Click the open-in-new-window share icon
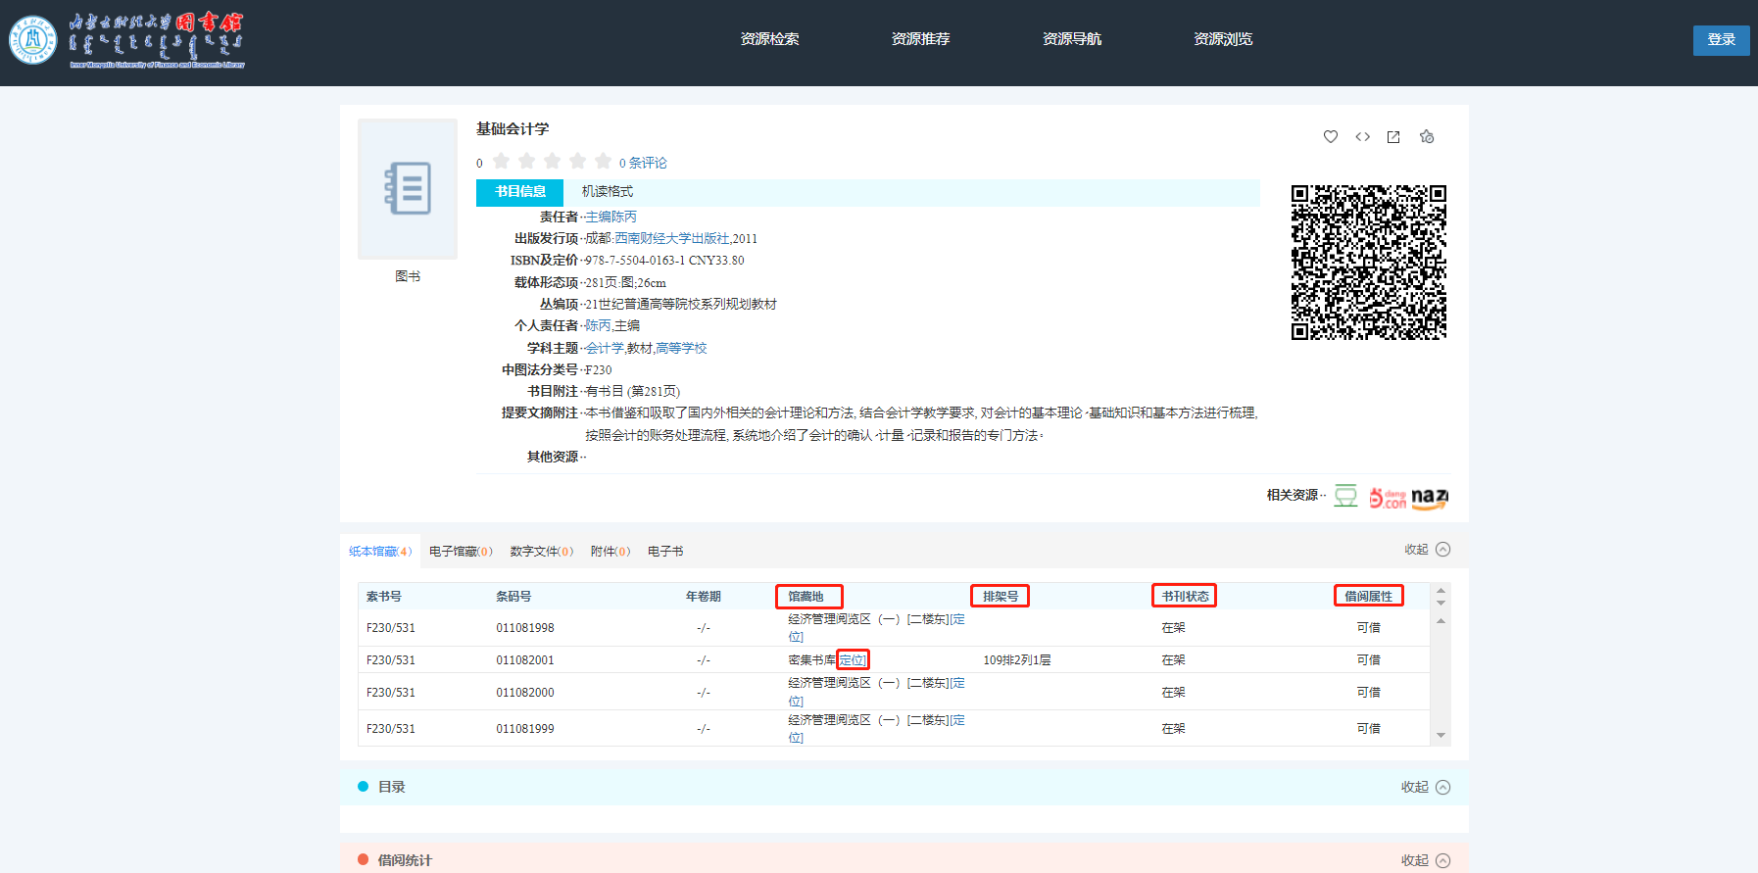The width and height of the screenshot is (1758, 873). point(1393,137)
